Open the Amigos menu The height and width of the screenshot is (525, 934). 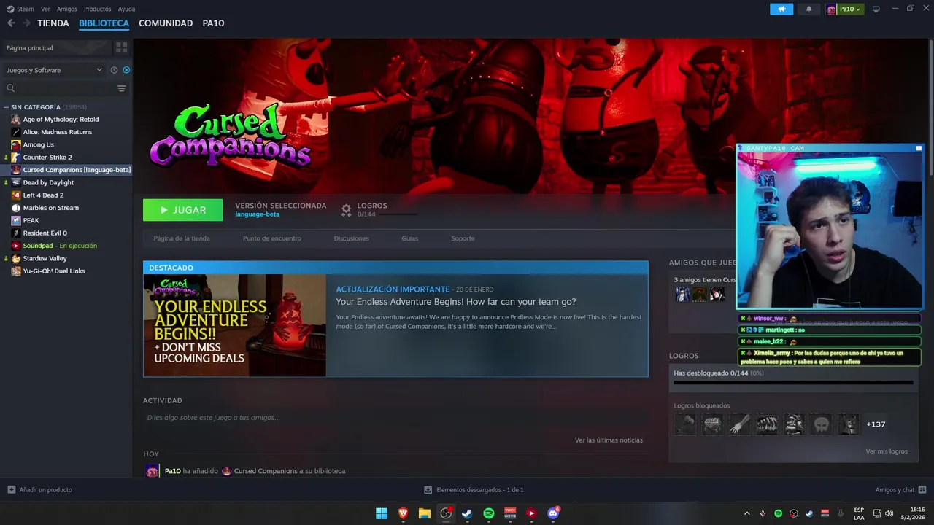point(67,9)
